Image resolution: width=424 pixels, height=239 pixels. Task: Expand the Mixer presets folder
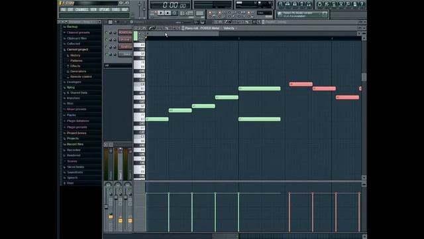coord(76,109)
